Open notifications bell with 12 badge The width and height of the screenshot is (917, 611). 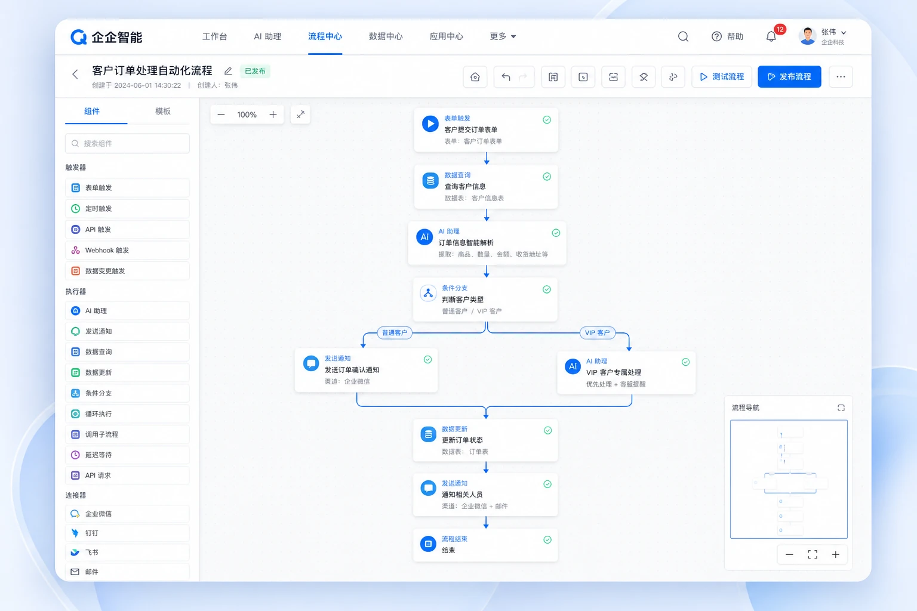click(x=771, y=36)
